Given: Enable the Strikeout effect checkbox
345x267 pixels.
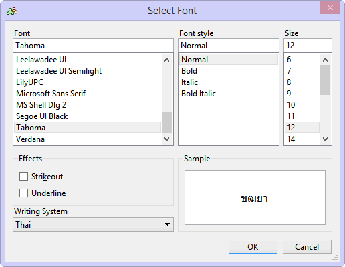Looking at the screenshot, I should click(x=23, y=176).
